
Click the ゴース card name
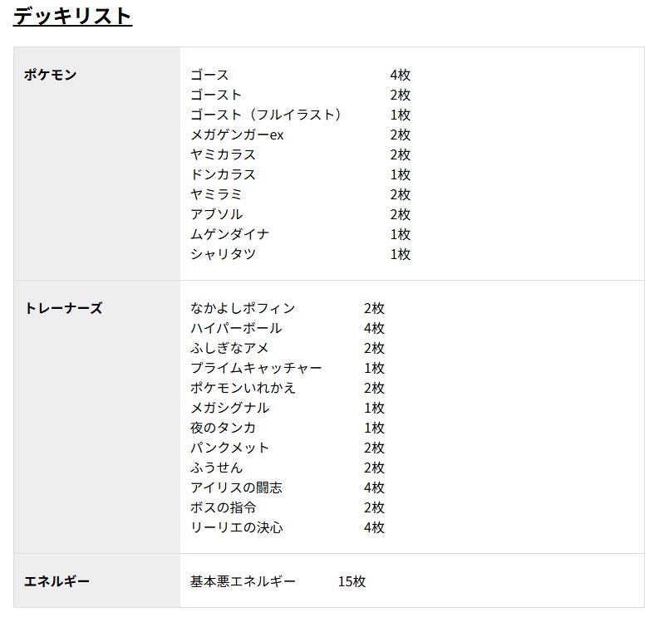[209, 75]
